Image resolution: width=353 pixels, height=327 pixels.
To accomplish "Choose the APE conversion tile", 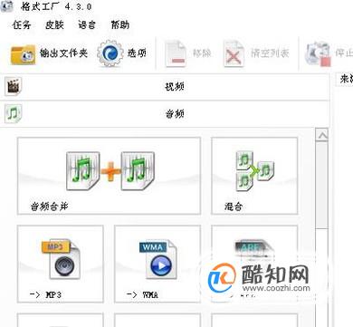I will point(254,264).
